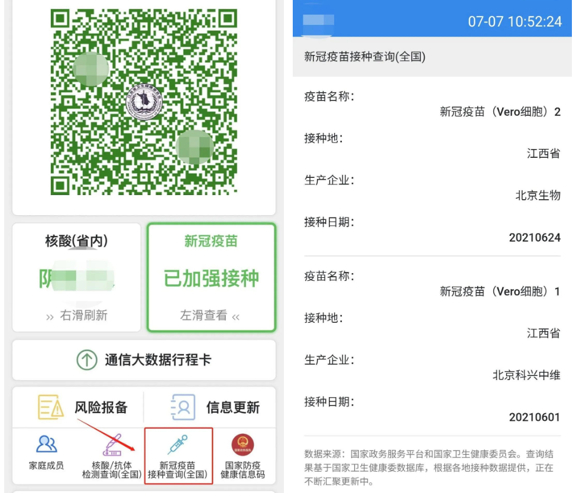Click the family members (家庭成员) icon
Screen dimensions: 579x493
(x=46, y=445)
